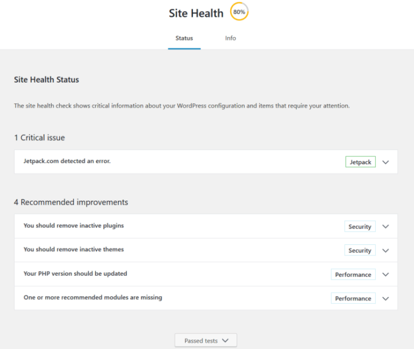Click Security badge on inactive plugins row

pyautogui.click(x=360, y=226)
